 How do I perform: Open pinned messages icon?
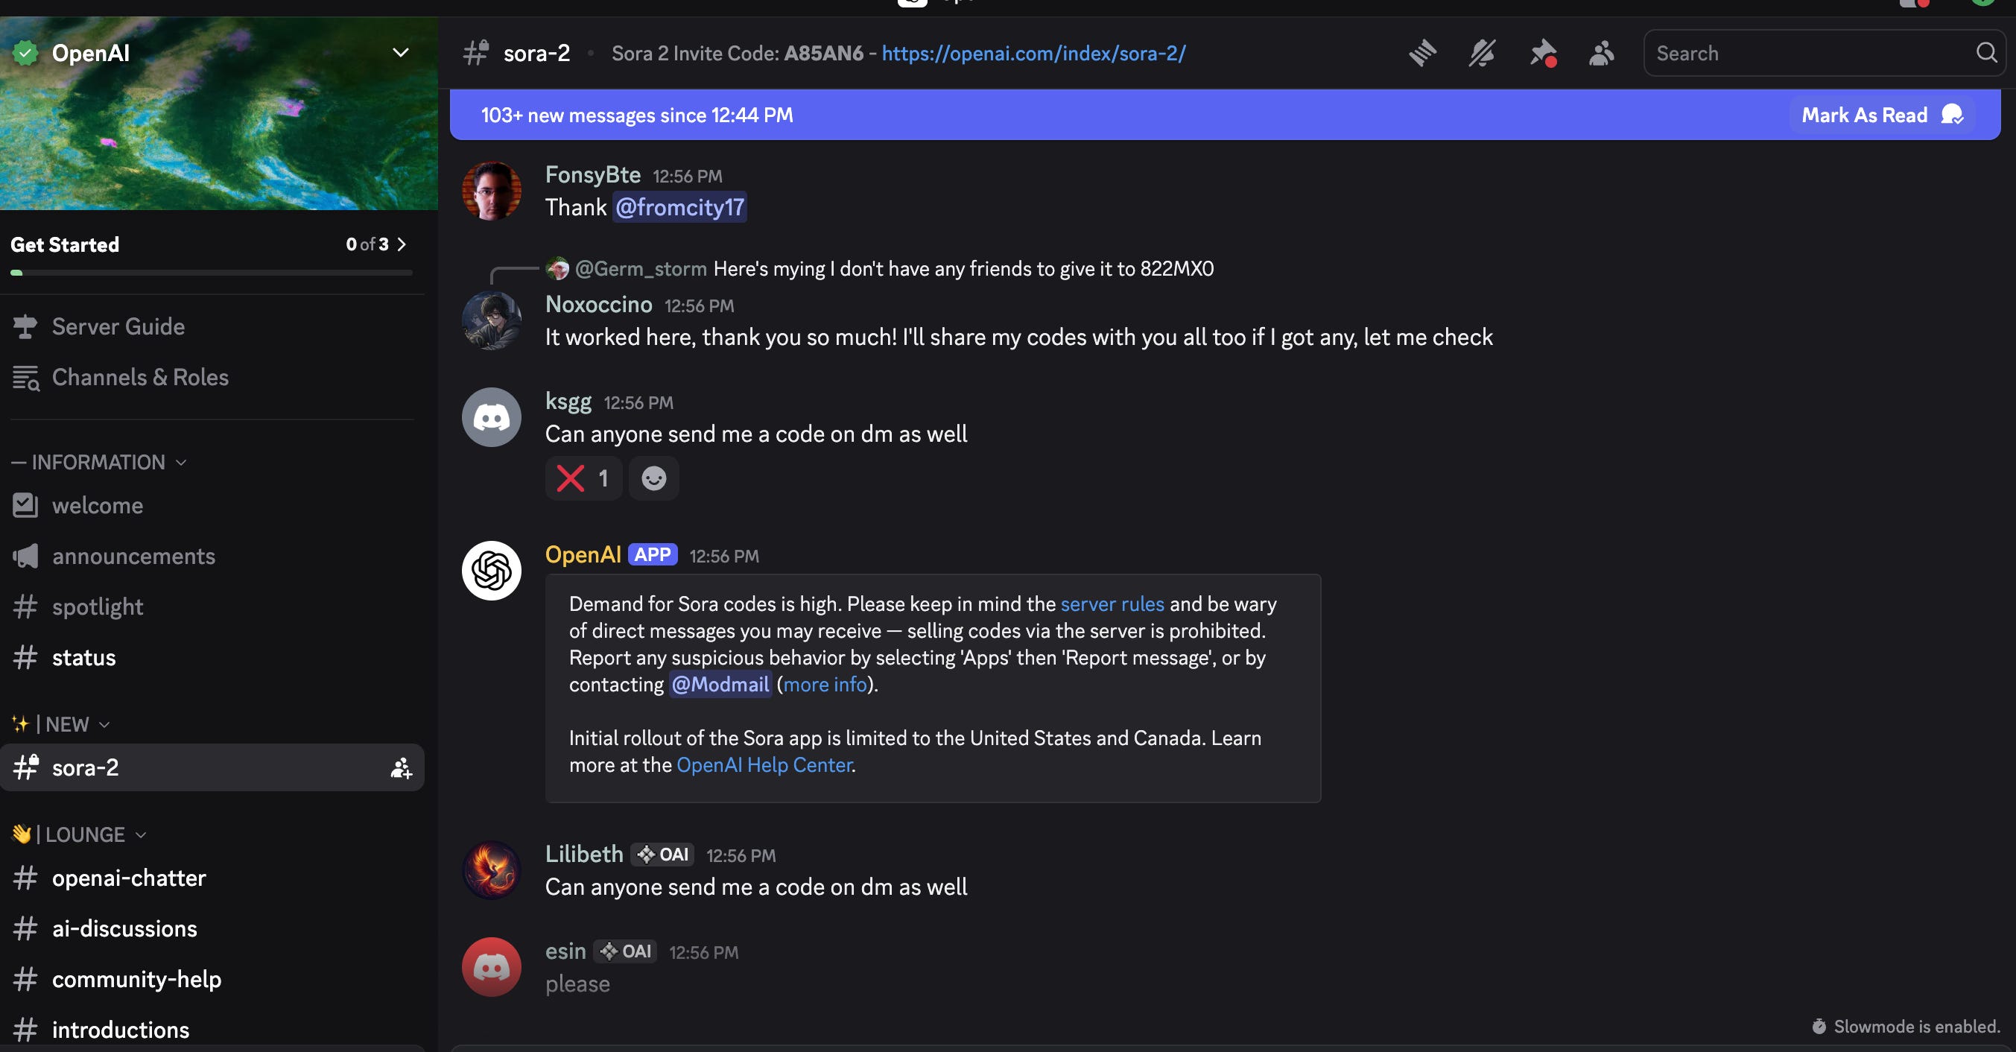click(1541, 53)
